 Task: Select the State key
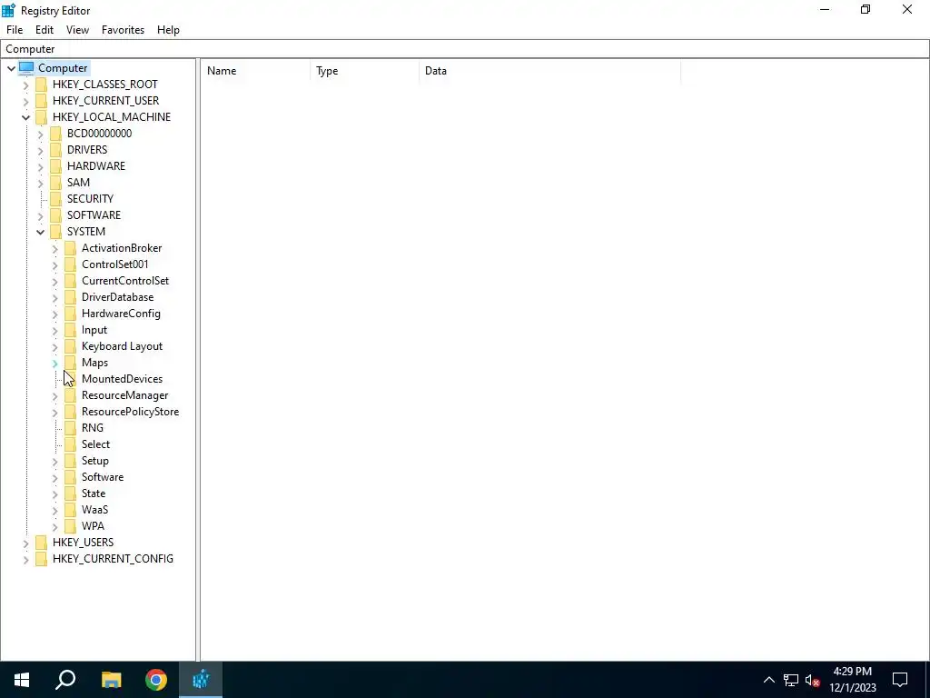coord(94,494)
